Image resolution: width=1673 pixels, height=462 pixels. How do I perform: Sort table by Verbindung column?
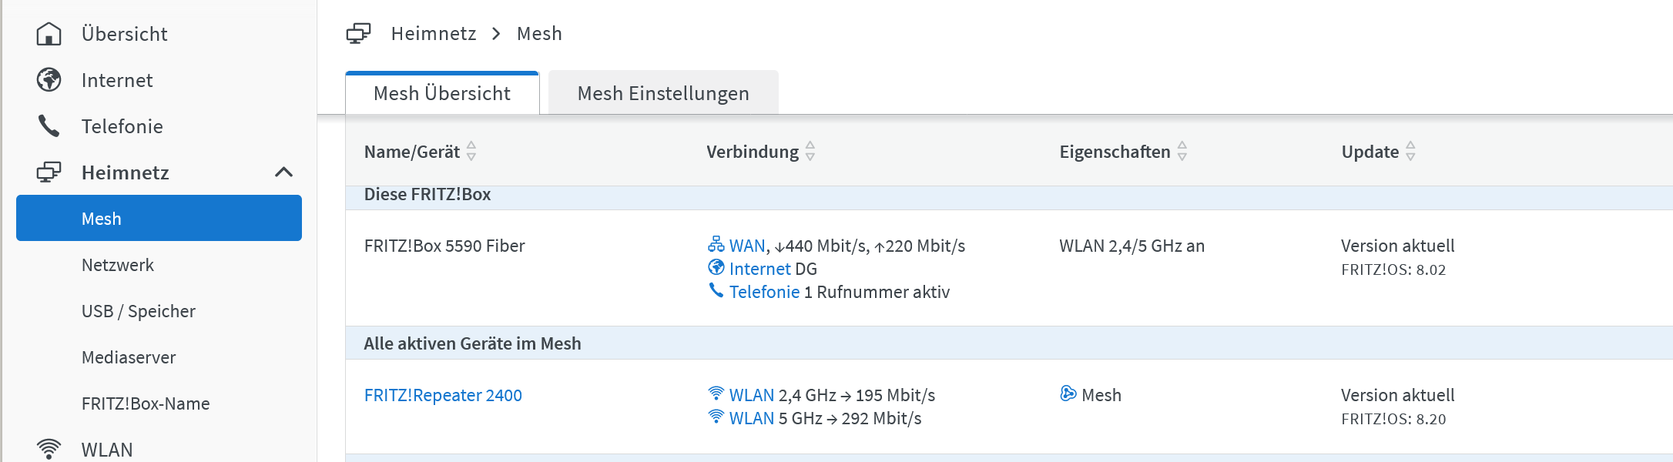pos(810,152)
